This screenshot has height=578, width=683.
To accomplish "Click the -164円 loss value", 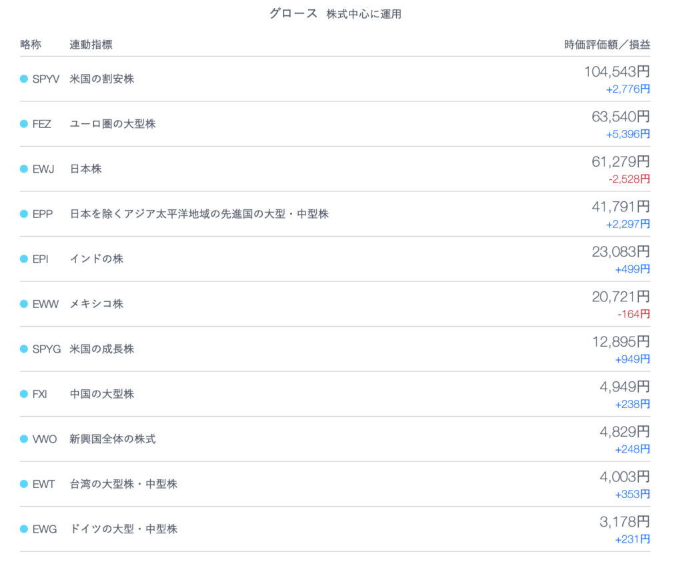I will (634, 314).
